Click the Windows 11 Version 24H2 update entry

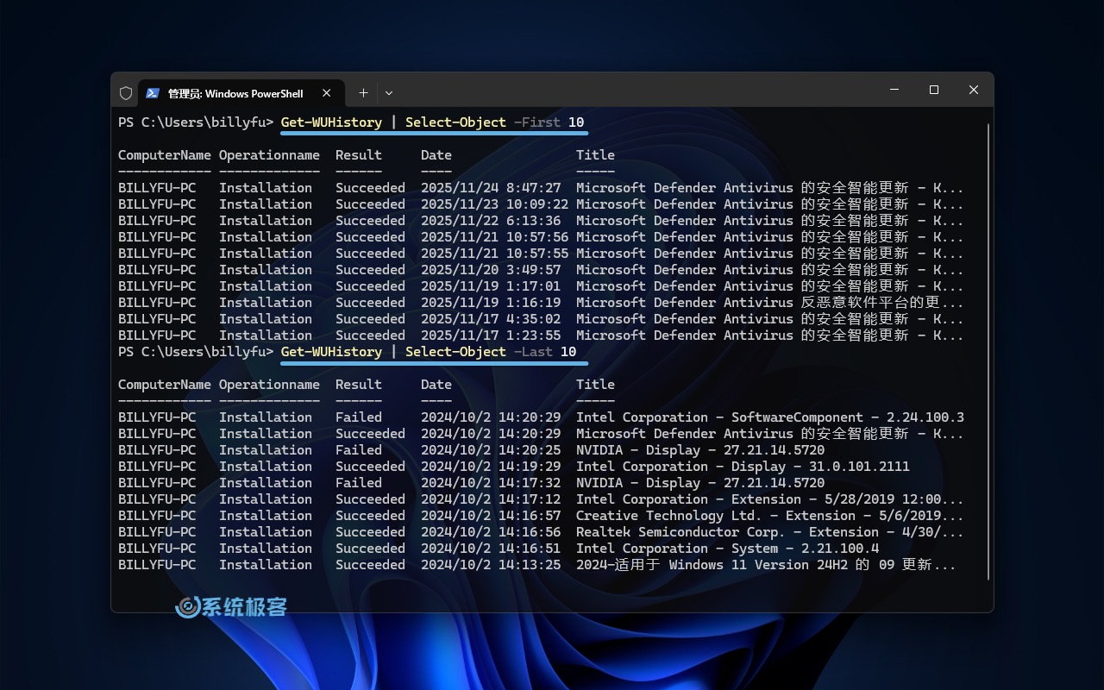[765, 565]
